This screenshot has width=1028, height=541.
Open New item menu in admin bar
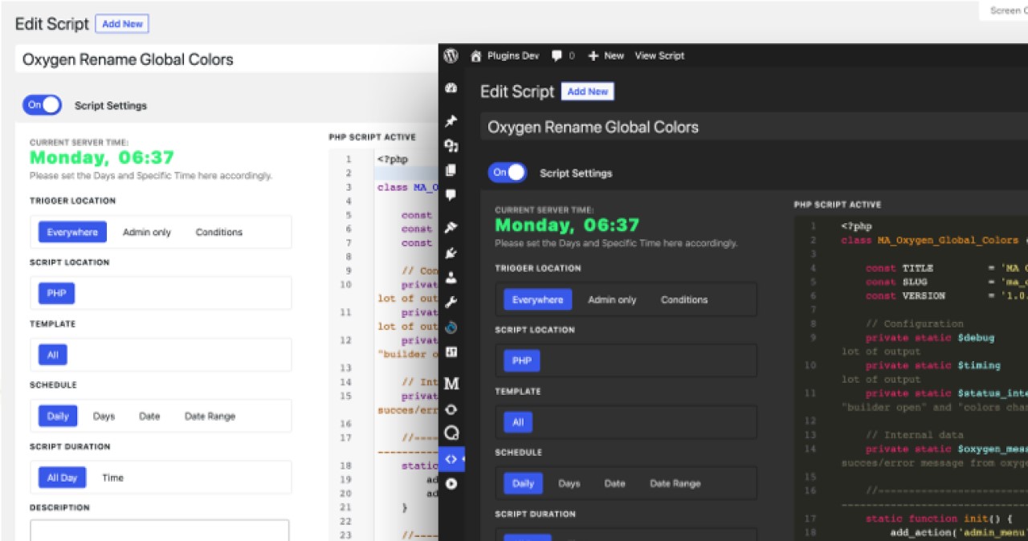[x=606, y=55]
